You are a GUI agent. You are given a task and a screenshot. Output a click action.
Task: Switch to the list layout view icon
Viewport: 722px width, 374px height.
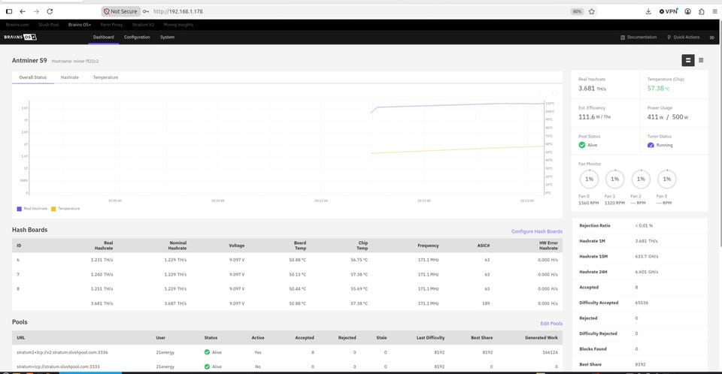(701, 60)
